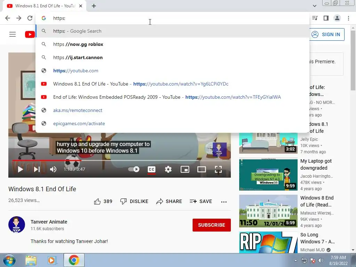
Task: Show hidden system tray icons arrow
Action: pos(296,260)
